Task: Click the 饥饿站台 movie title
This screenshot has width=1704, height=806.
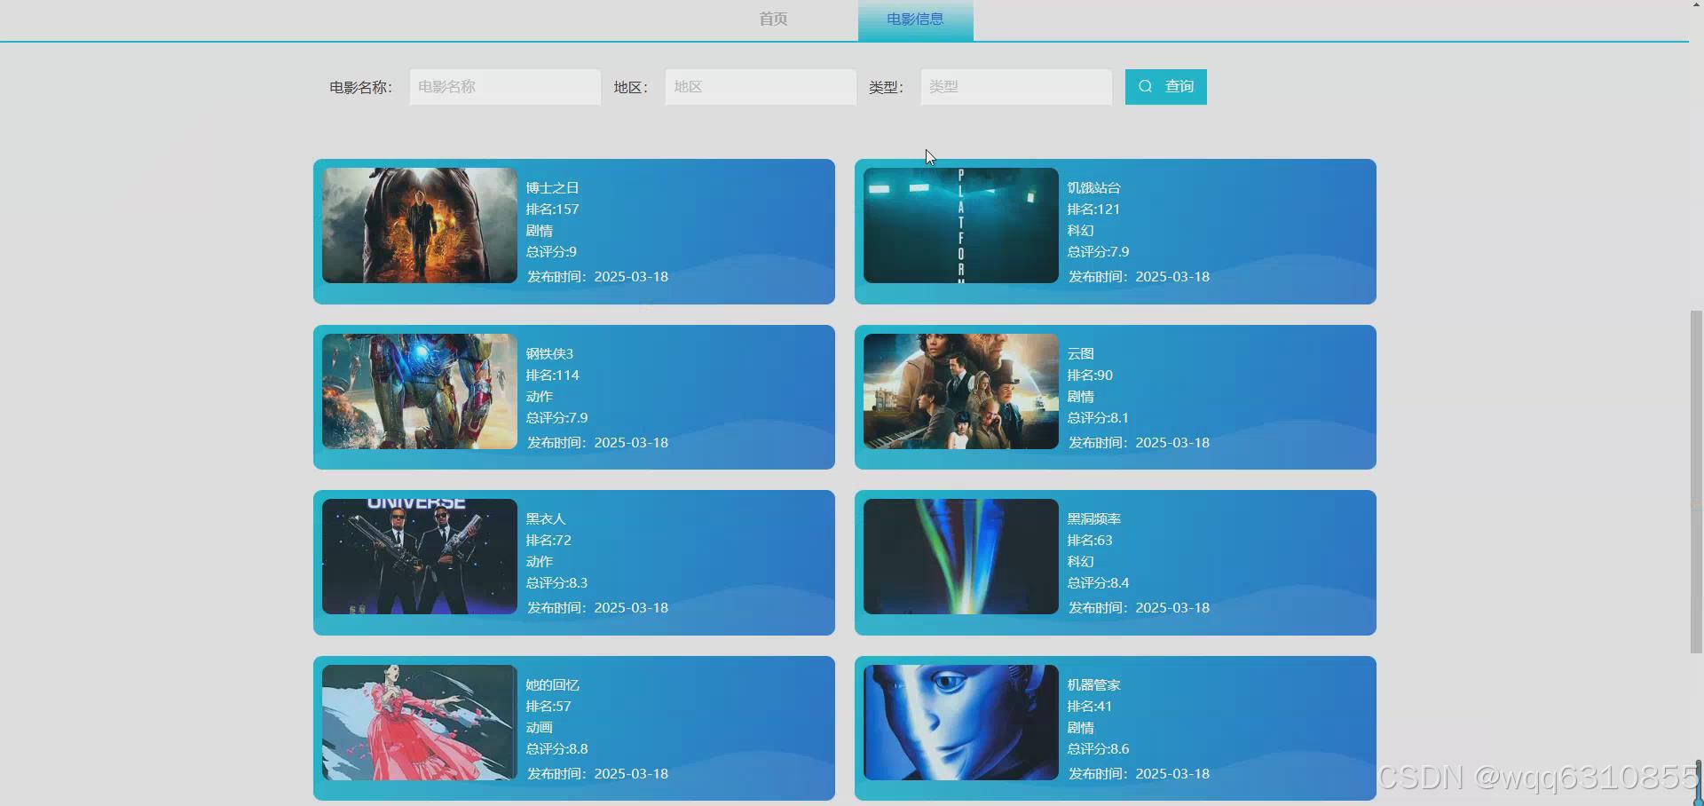Action: click(x=1093, y=188)
